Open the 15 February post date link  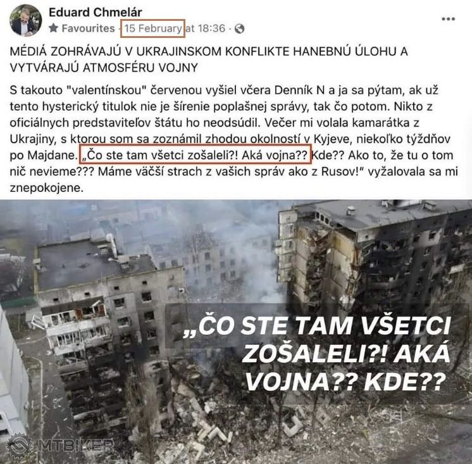point(153,28)
